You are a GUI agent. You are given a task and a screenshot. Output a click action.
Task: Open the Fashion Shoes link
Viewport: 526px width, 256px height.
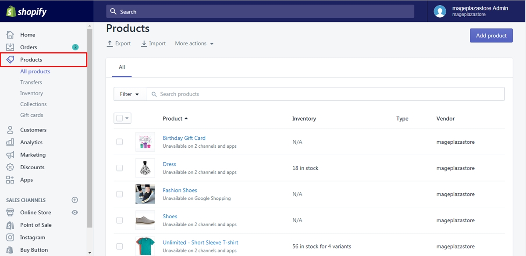[180, 190]
